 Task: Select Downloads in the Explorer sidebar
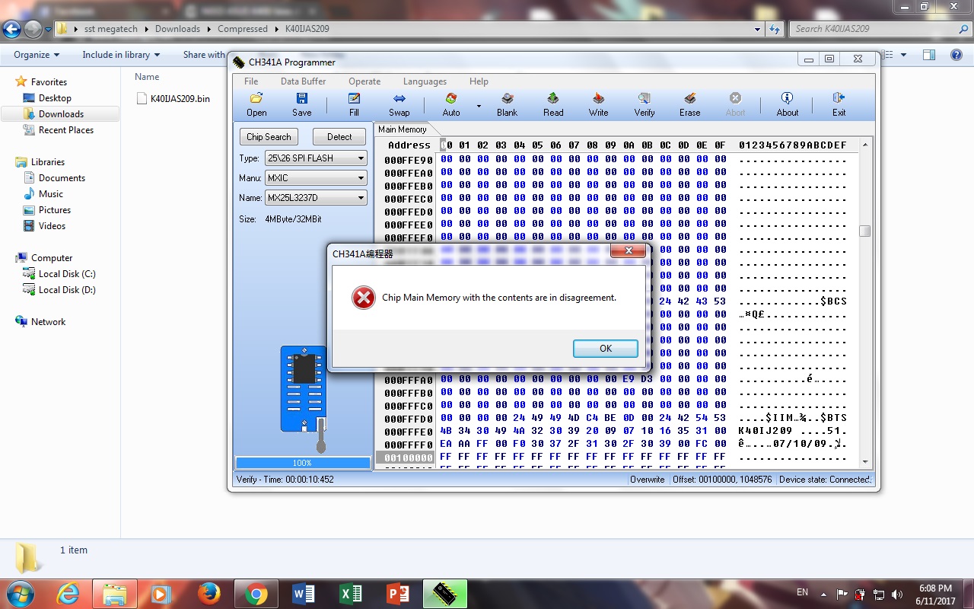click(x=61, y=114)
